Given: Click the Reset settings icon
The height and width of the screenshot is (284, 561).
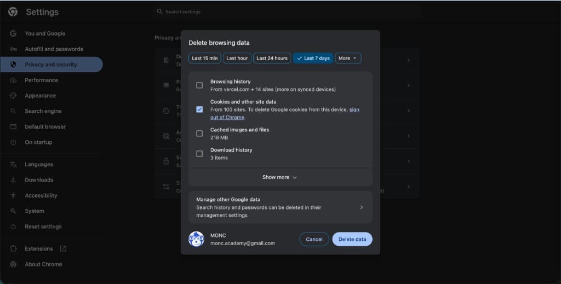Looking at the screenshot, I should [13, 227].
